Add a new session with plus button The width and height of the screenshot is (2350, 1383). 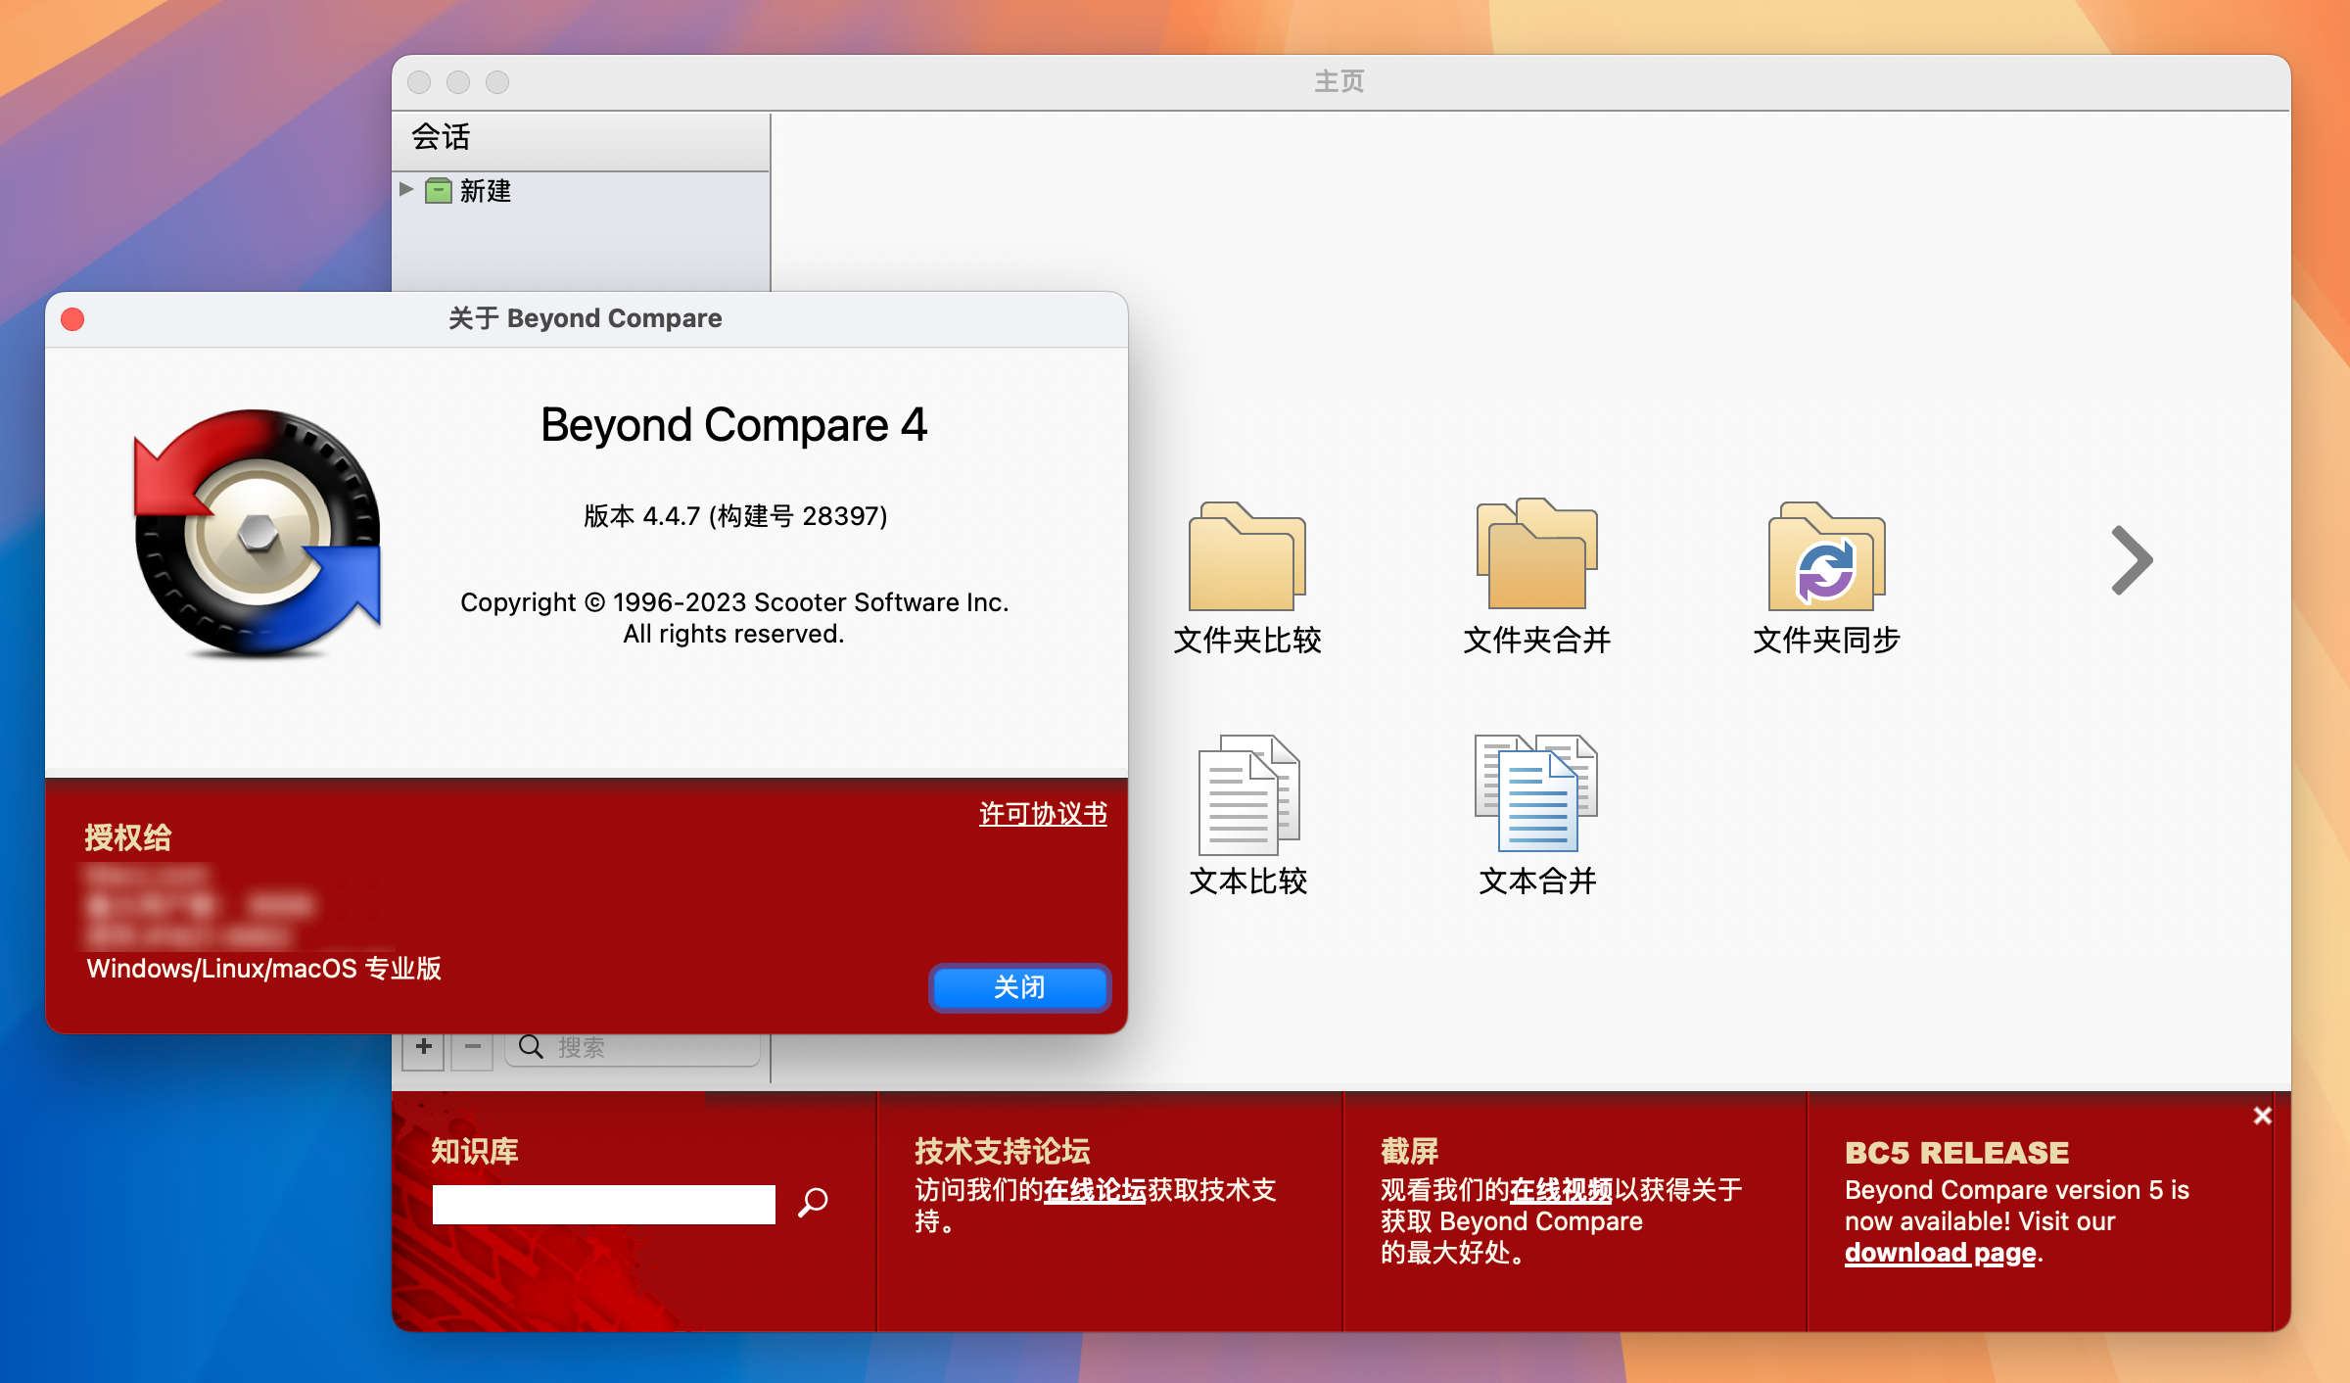424,1047
